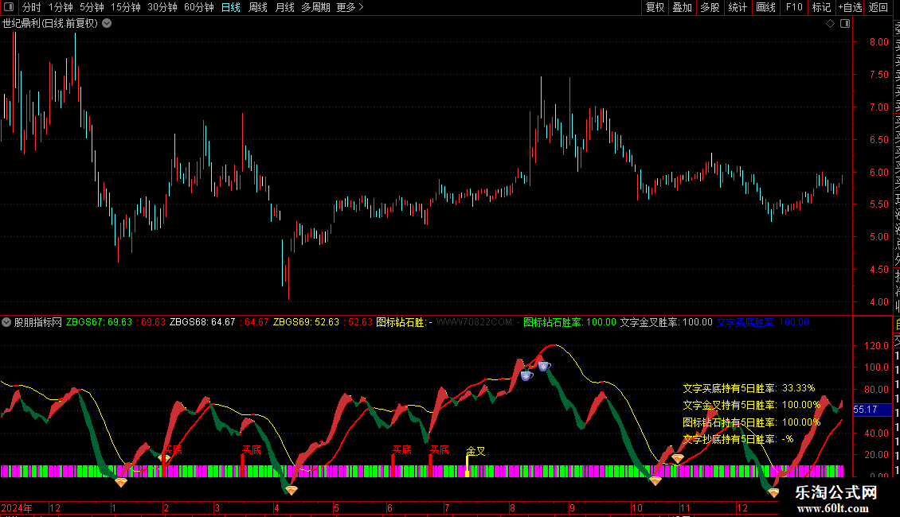
Task: Select the 60分钟 period tab
Action: point(199,7)
